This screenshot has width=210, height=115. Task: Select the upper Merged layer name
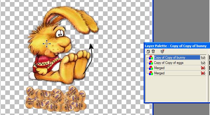pos(159,68)
